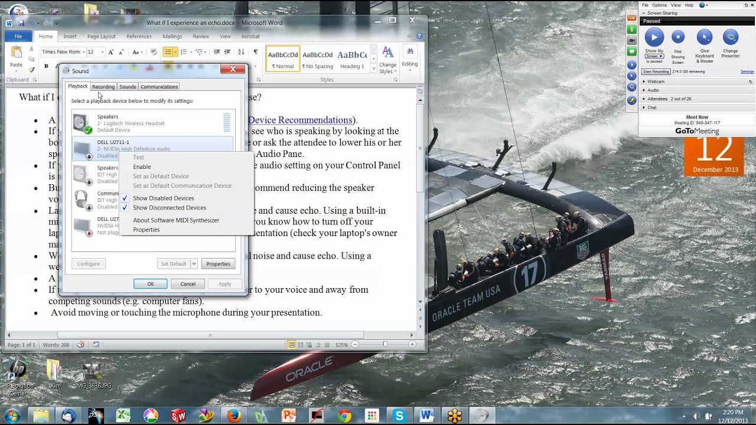The width and height of the screenshot is (756, 425).
Task: Toggle the Bullets list button in Word
Action: click(x=168, y=52)
